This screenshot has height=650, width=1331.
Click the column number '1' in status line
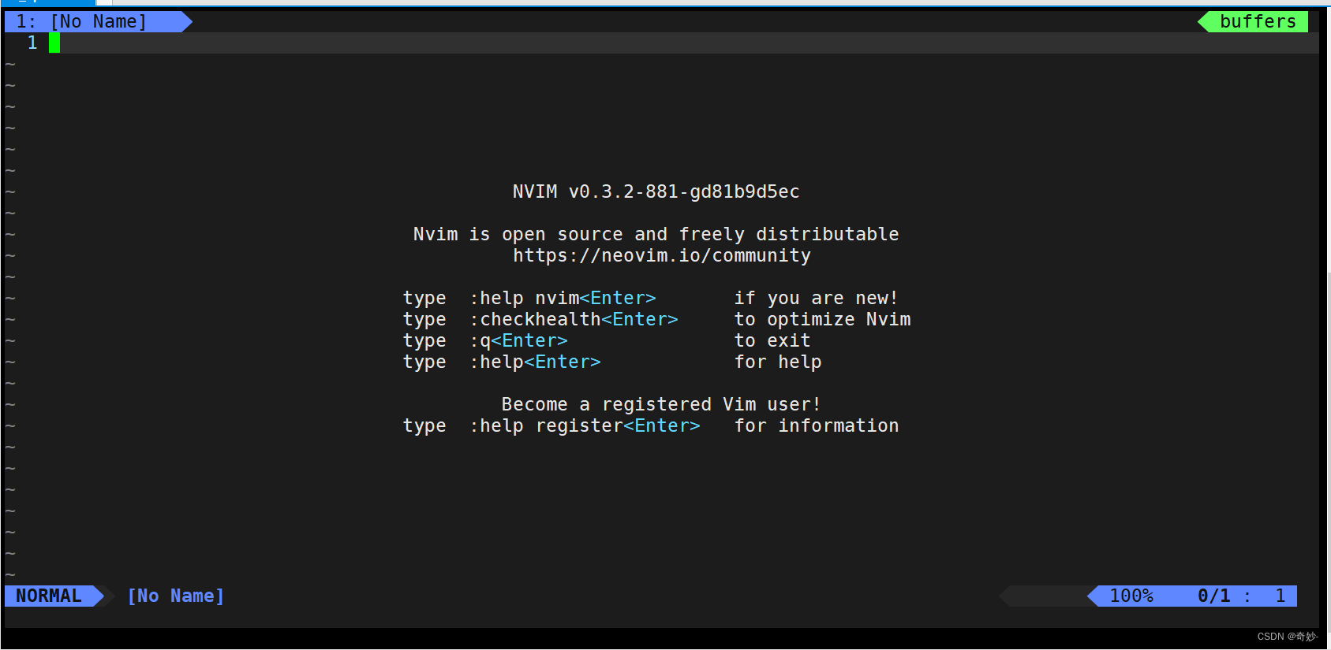[1281, 596]
